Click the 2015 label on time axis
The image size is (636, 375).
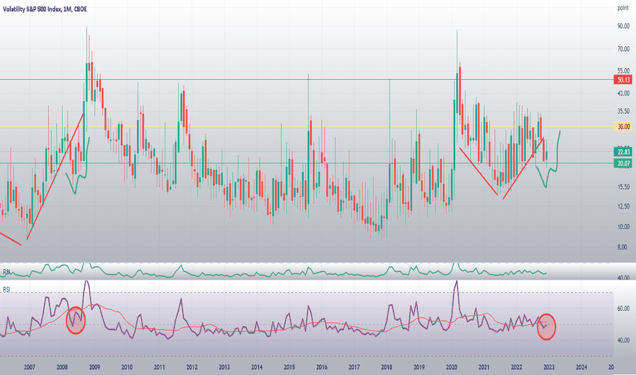click(289, 367)
